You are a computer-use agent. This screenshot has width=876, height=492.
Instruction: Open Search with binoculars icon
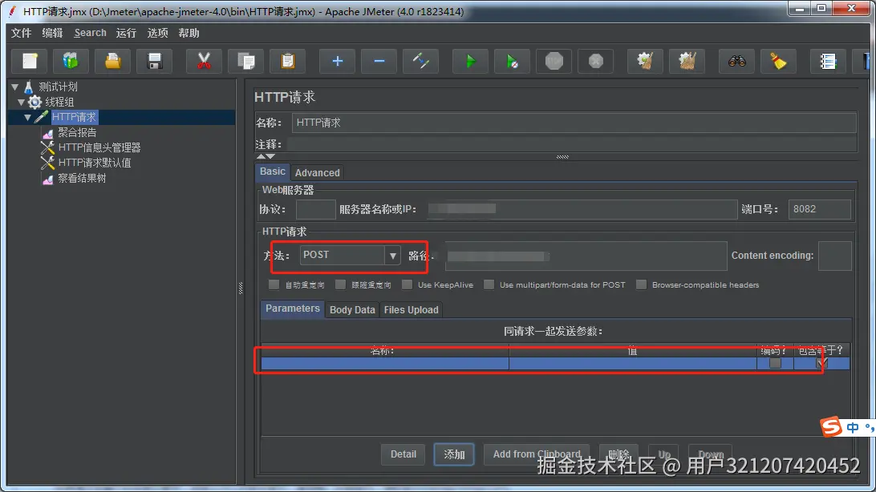737,61
